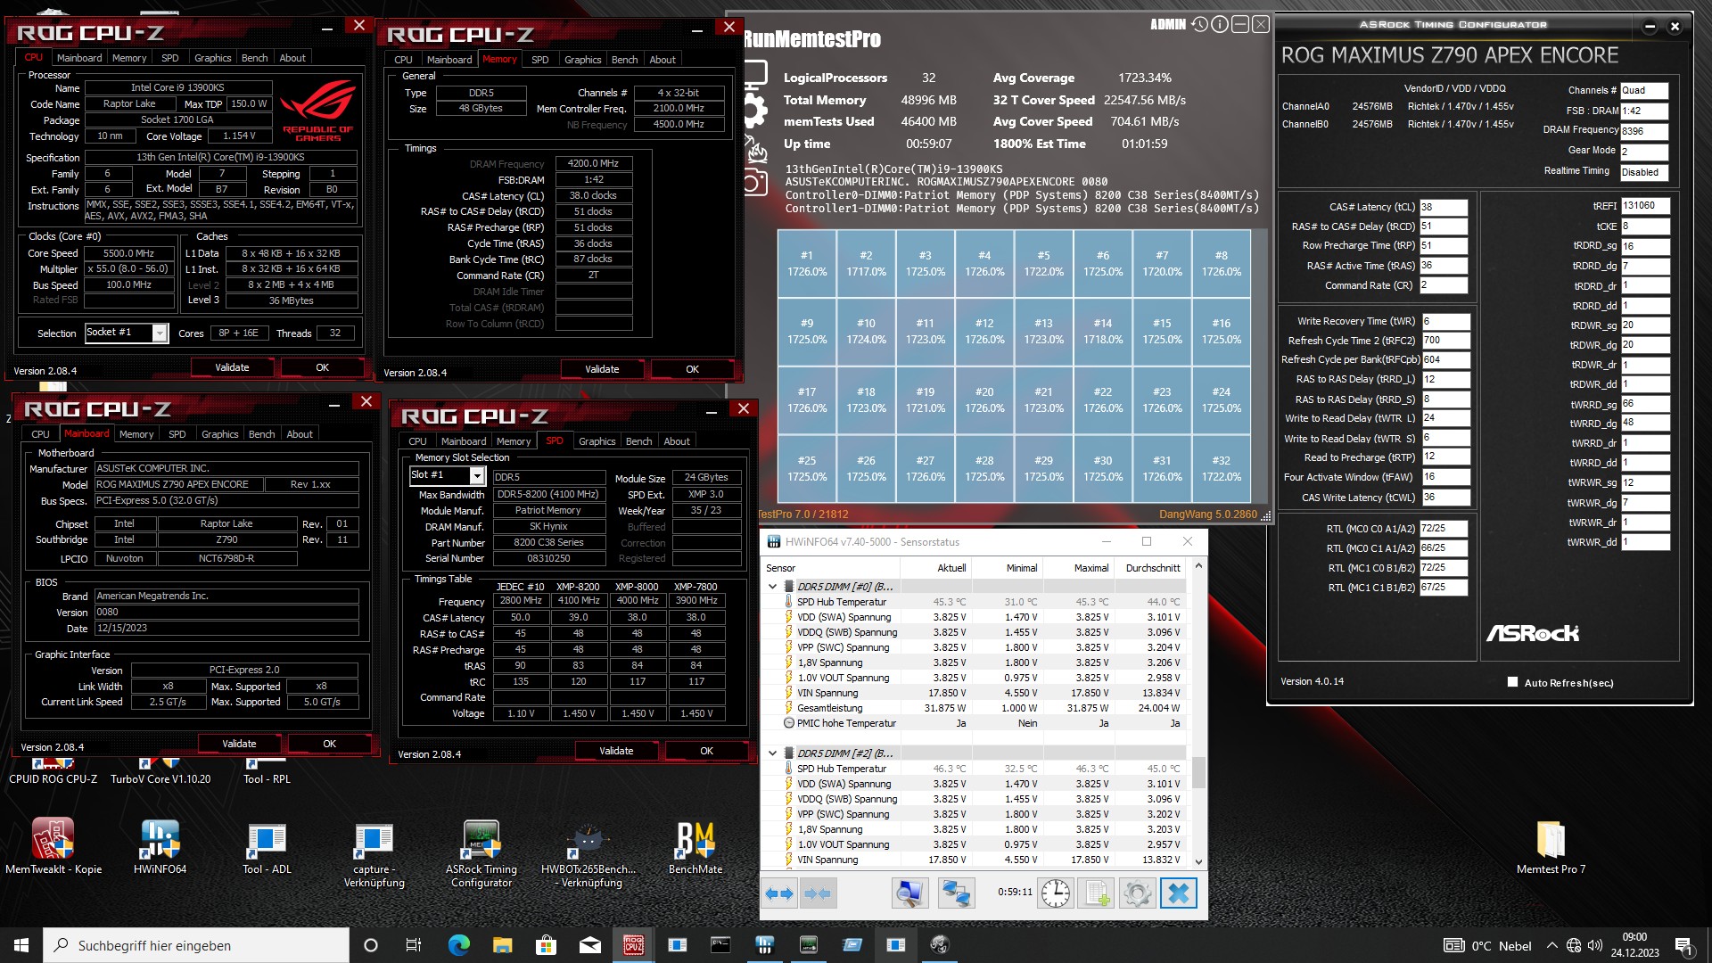Open info icon in RunMemtestPro header

pos(1220,24)
